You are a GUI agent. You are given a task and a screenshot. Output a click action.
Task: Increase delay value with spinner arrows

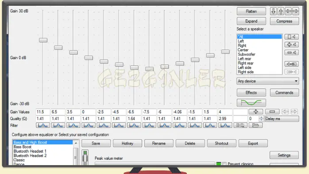261,118
